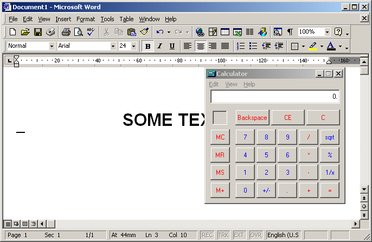372x242 pixels.
Task: Open the Borders dropdown arrow
Action: click(303, 46)
